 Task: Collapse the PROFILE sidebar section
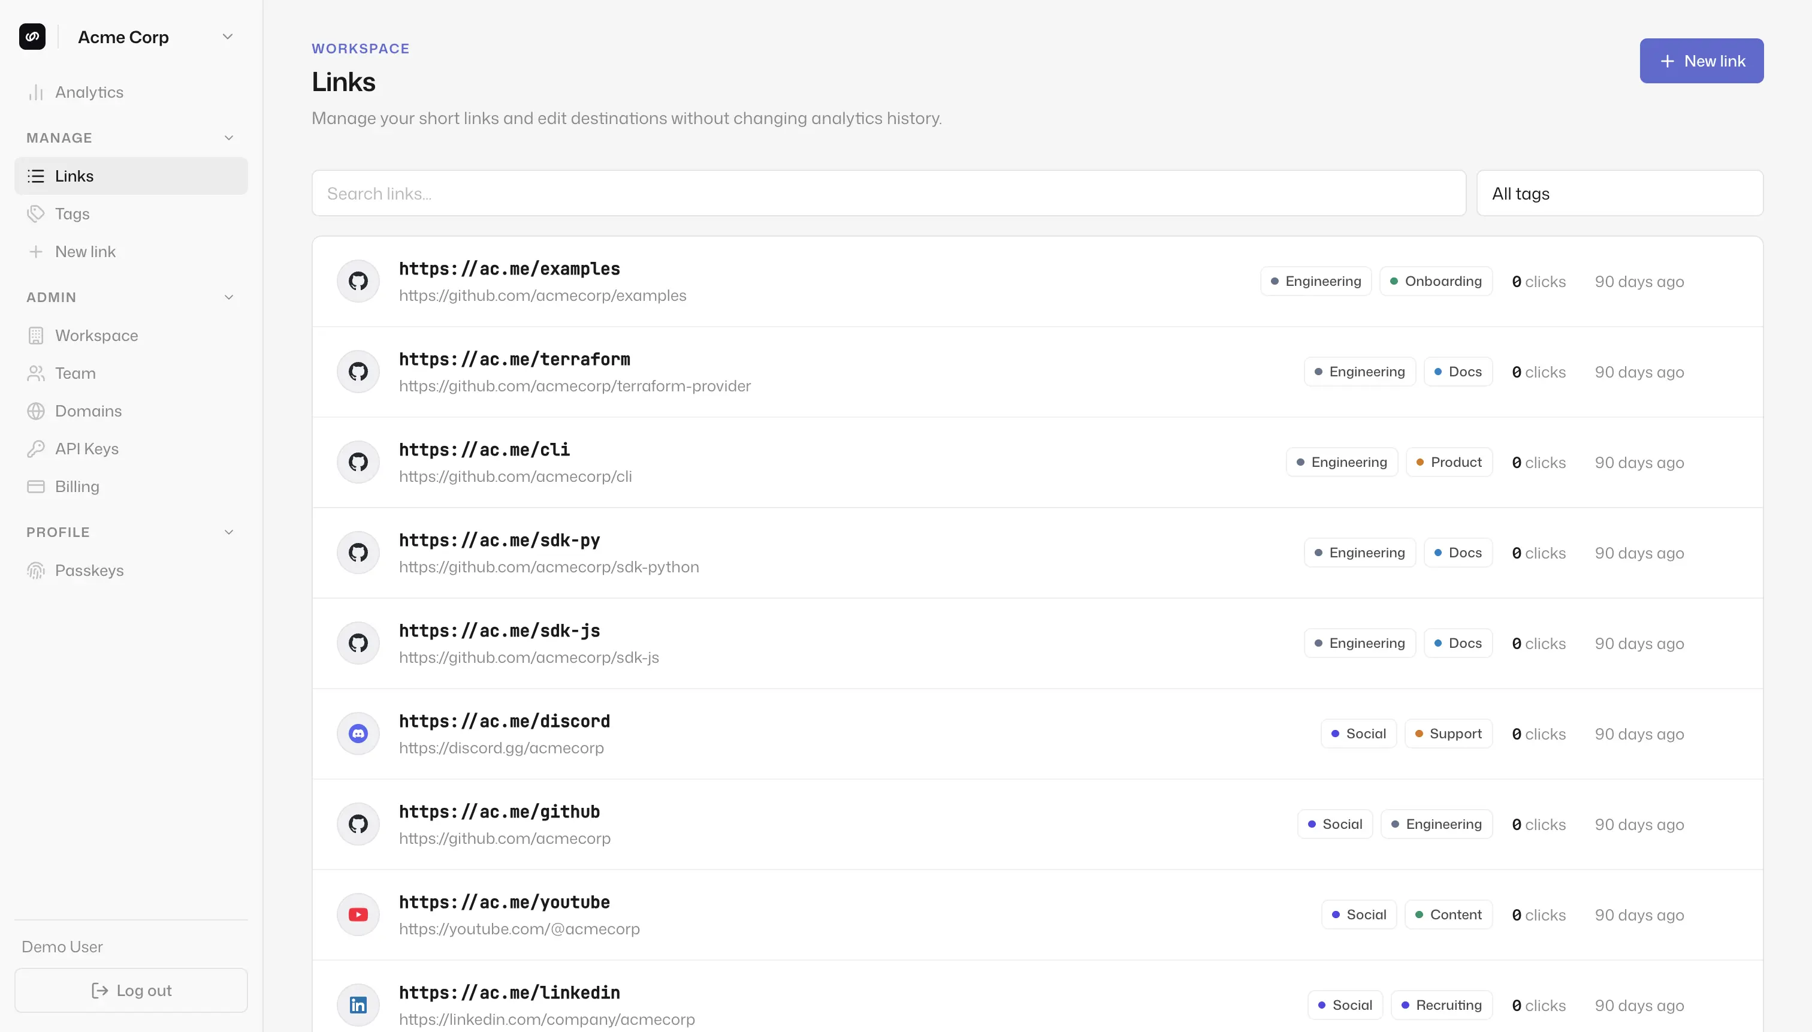[229, 532]
